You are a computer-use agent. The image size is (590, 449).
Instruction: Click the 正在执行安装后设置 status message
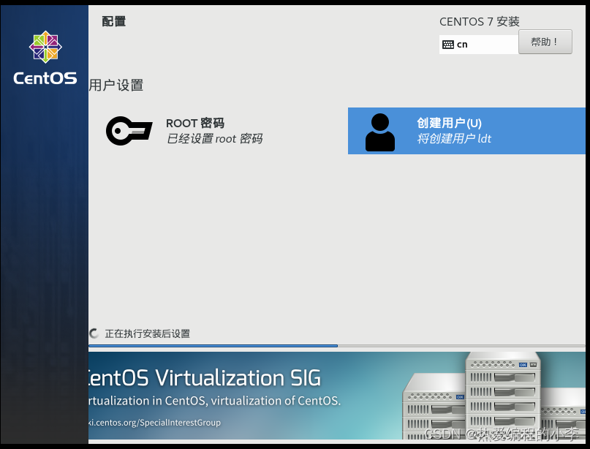(146, 333)
